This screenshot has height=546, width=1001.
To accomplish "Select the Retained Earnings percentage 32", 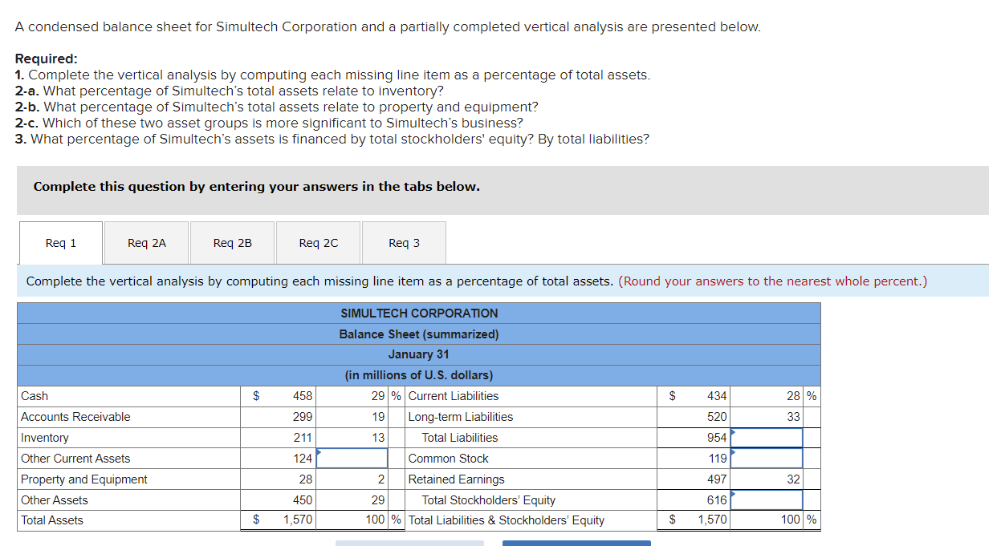I will 793,479.
